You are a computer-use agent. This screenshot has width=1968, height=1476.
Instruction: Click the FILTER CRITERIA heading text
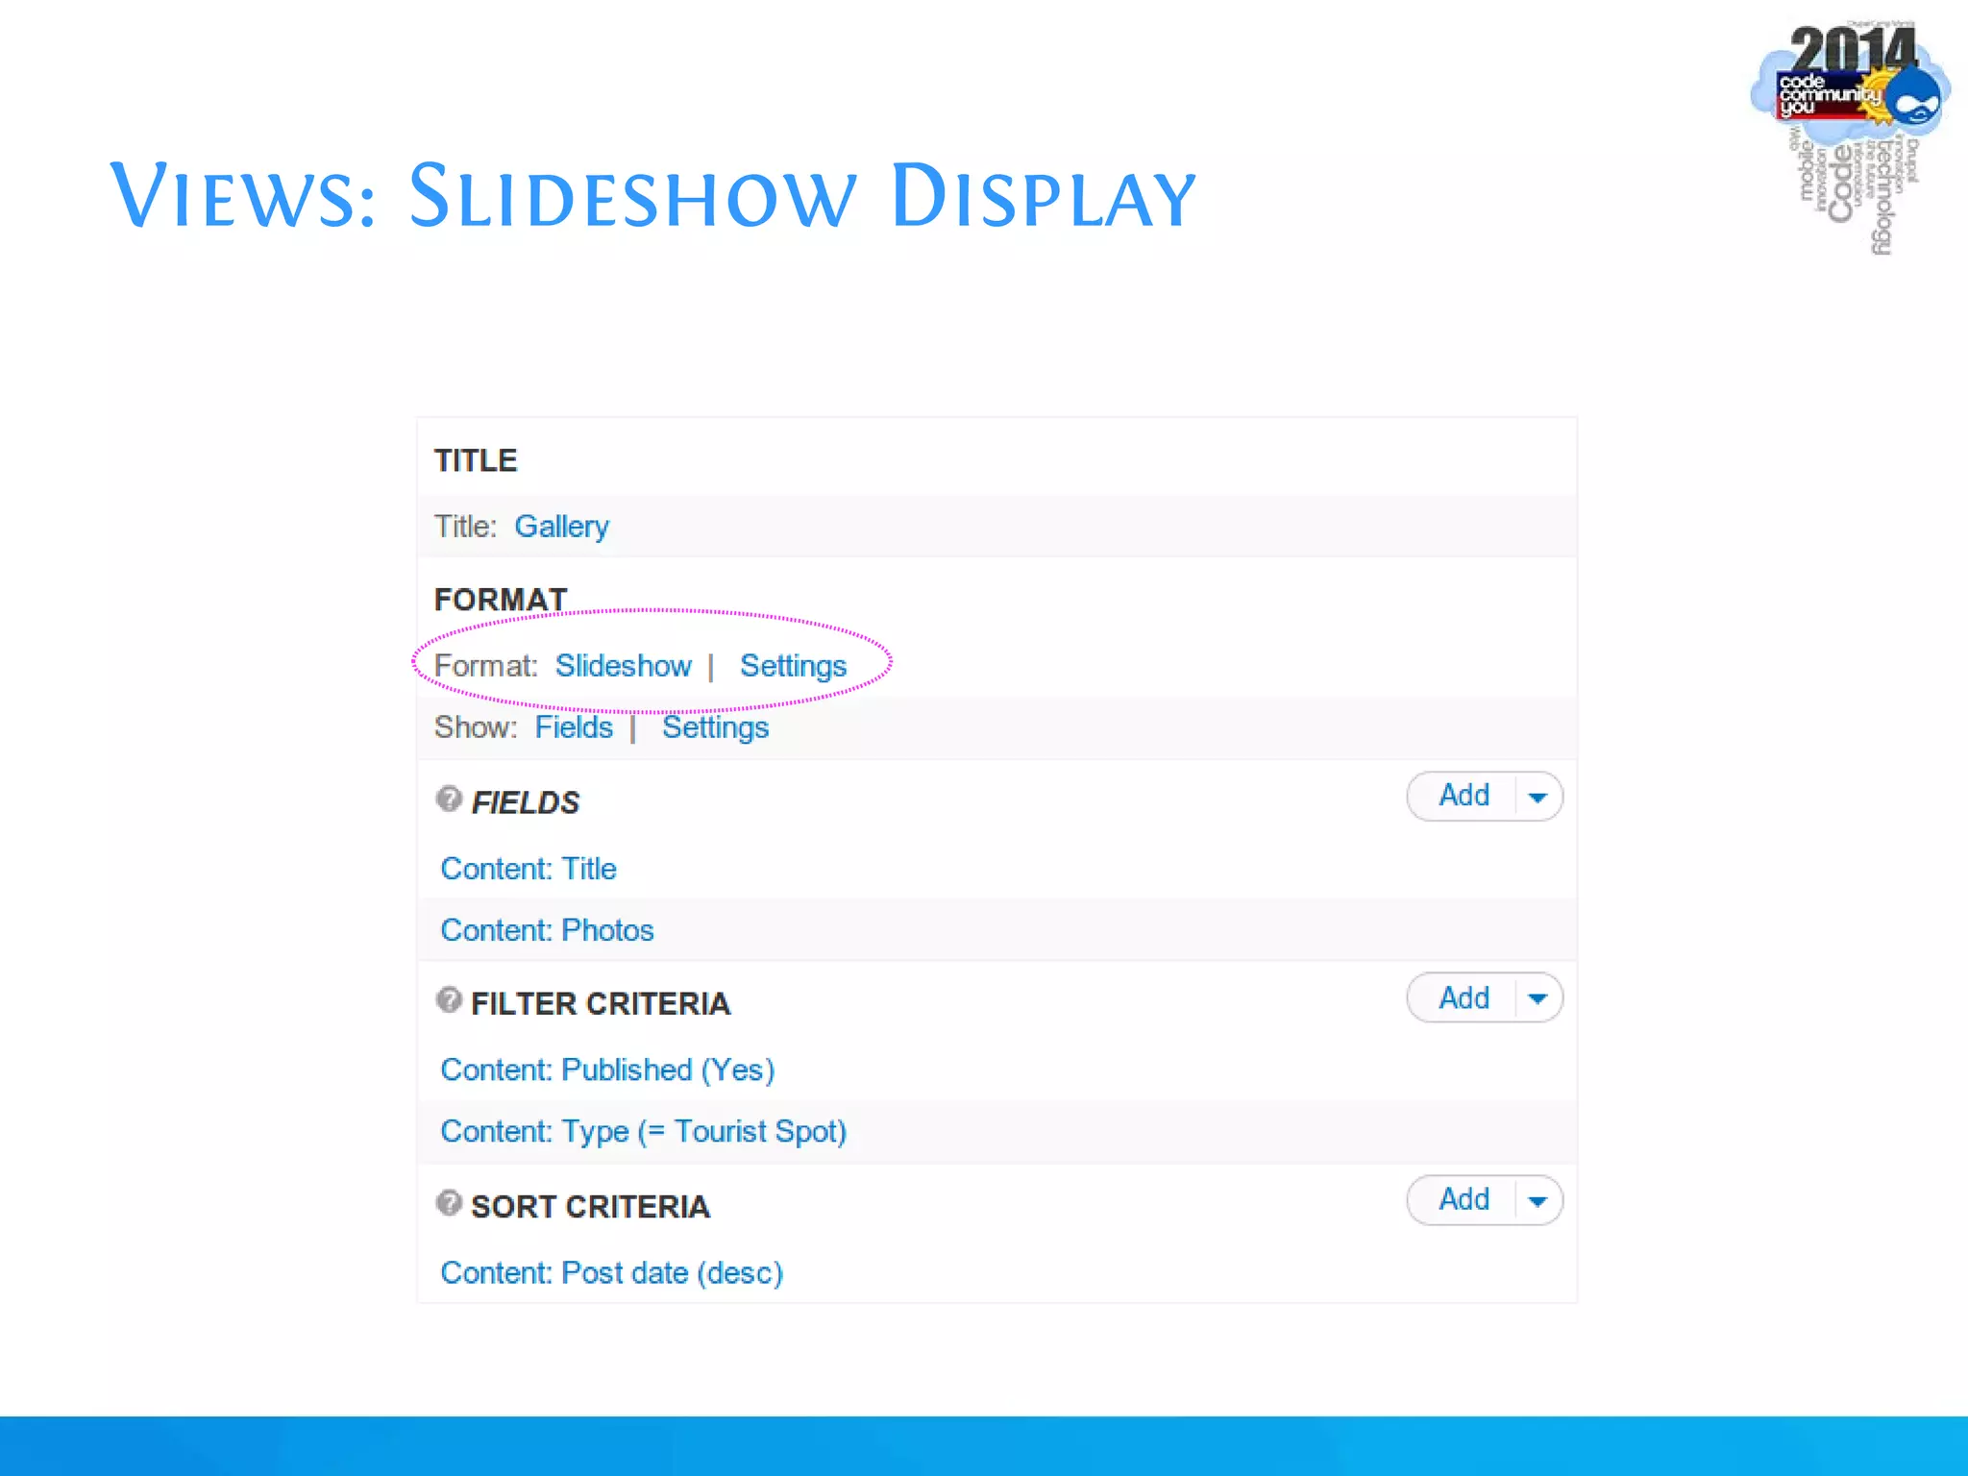point(601,1004)
